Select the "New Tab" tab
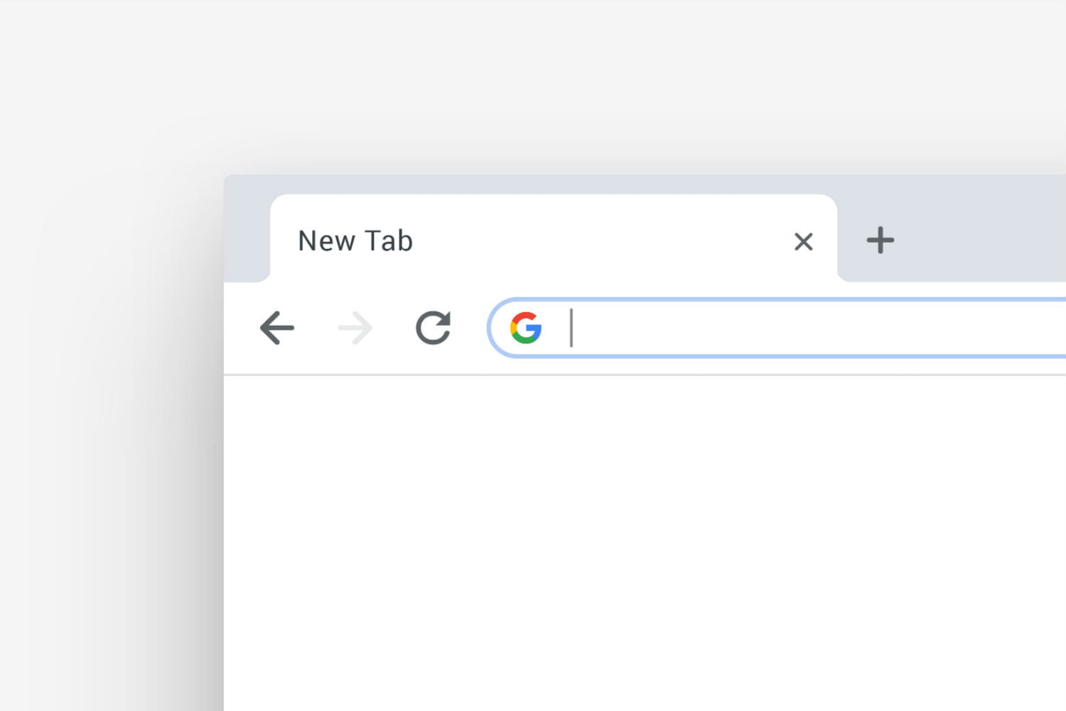The image size is (1066, 711). [355, 241]
